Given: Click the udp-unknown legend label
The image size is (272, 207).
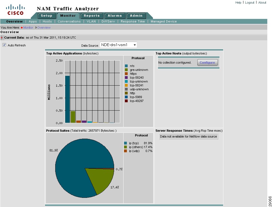Looking at the screenshot, I should [139, 89].
